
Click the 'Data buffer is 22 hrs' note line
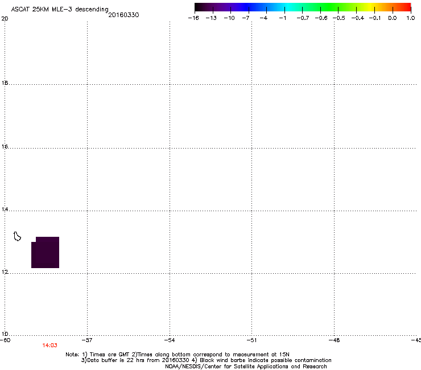(206, 360)
